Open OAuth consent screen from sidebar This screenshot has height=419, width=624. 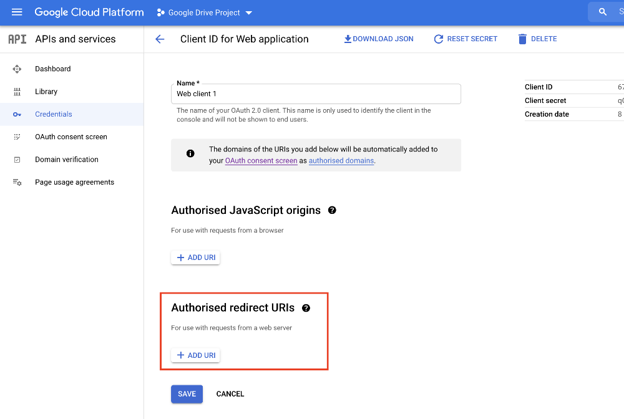point(72,137)
